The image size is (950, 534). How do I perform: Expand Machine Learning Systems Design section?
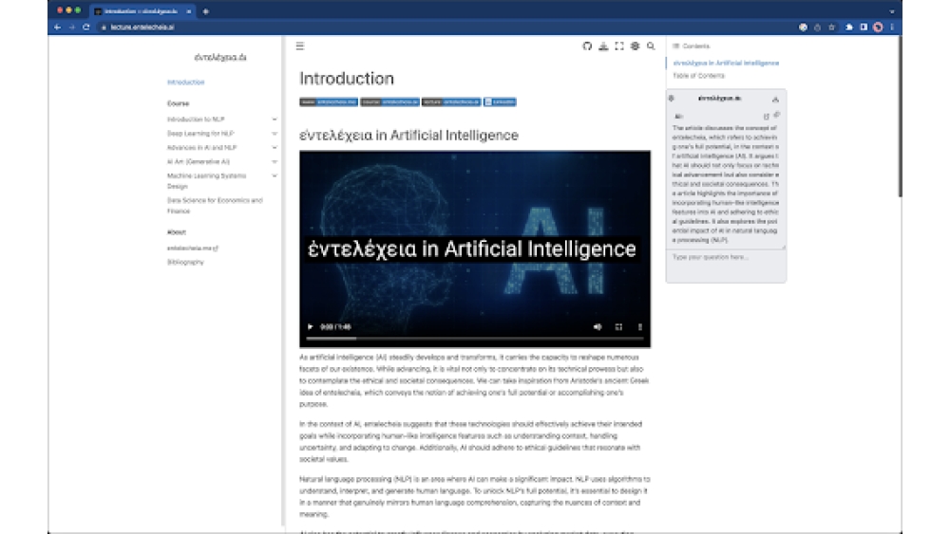pyautogui.click(x=275, y=176)
